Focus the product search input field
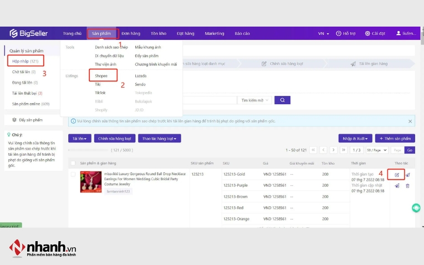424x265 pixels. click(210, 100)
